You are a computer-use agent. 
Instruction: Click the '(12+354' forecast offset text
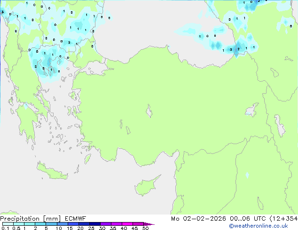284,219
